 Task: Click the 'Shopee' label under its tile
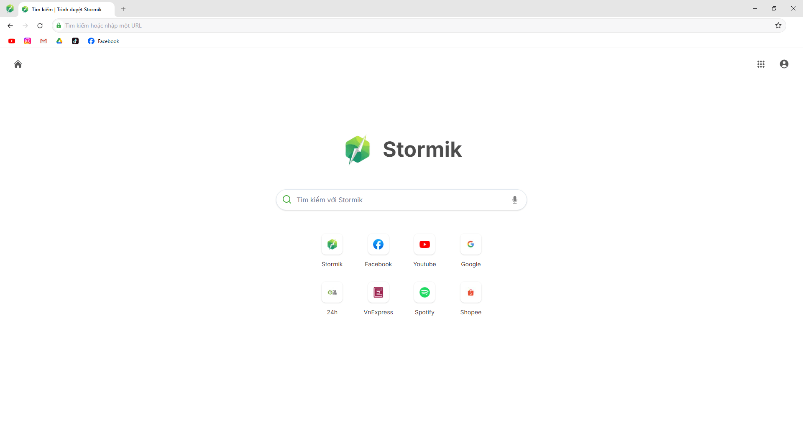click(471, 312)
